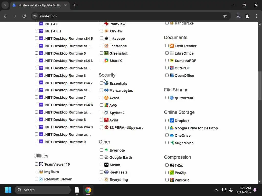Viewport: 262px width, 196px height.
Task: Go back to previous page
Action: point(6,16)
